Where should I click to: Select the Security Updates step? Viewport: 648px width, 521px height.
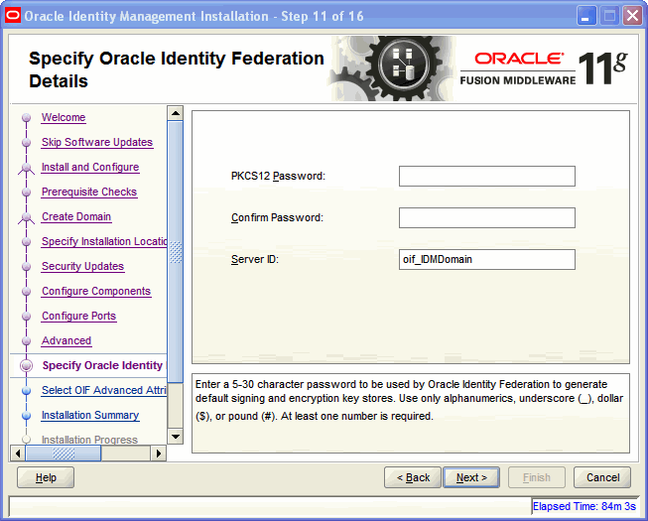point(82,266)
